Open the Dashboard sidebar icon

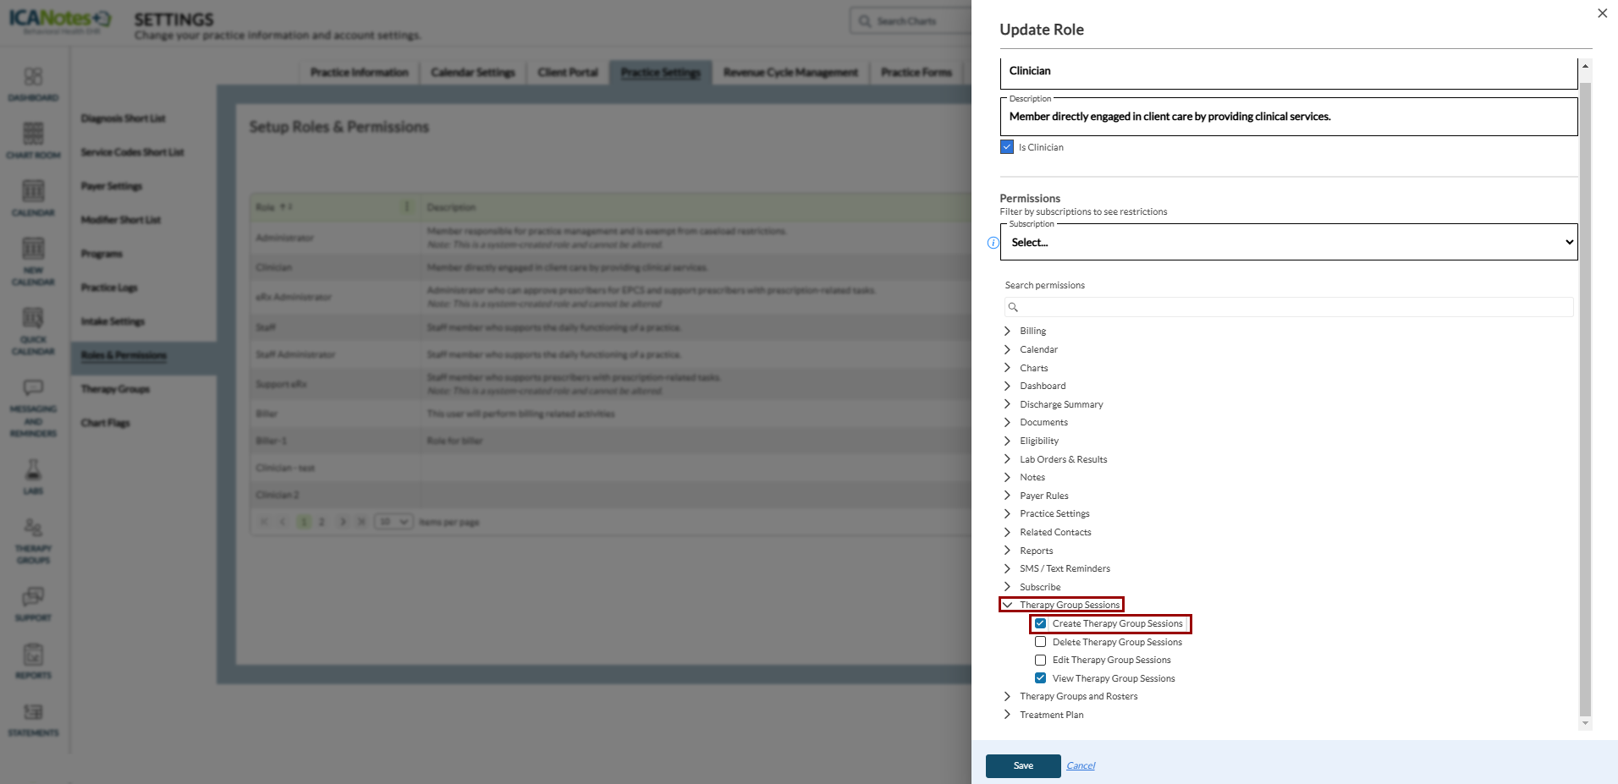[x=33, y=83]
